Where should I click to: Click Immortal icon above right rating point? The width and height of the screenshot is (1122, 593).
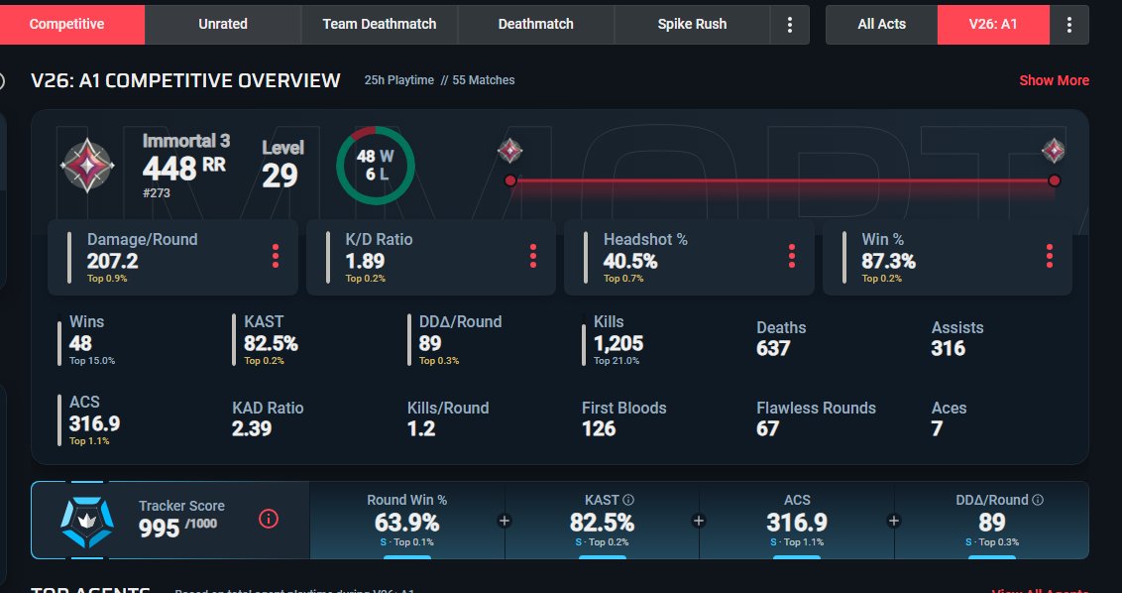tap(1054, 151)
